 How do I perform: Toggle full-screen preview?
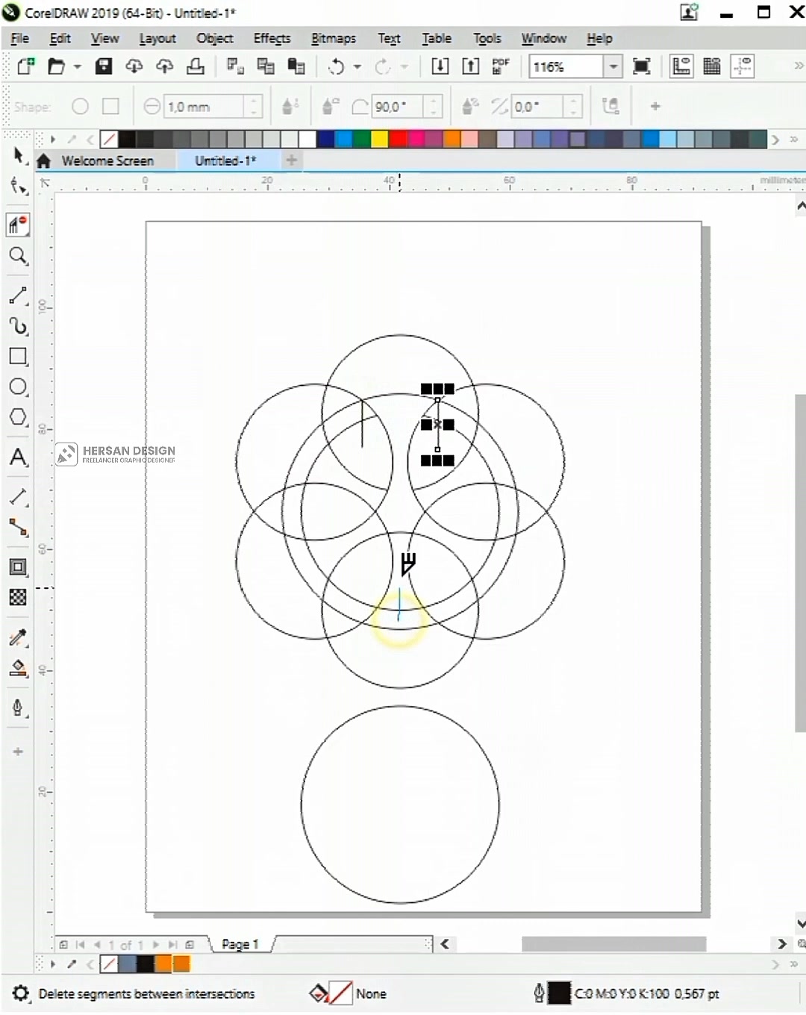pos(641,66)
